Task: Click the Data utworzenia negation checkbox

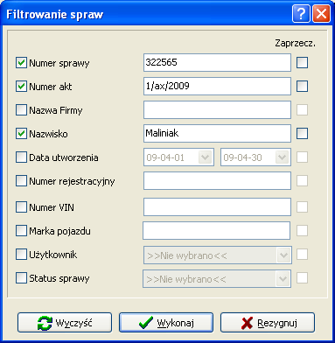Action: tap(302, 157)
